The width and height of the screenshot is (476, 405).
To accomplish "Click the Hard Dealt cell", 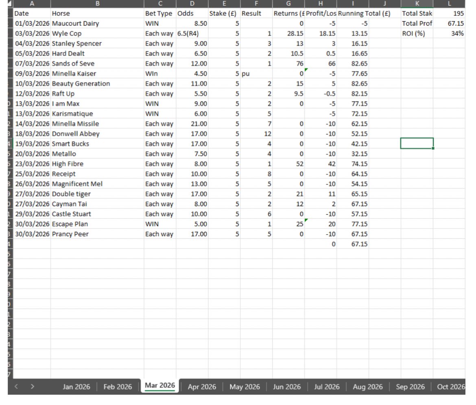I will tap(97, 53).
